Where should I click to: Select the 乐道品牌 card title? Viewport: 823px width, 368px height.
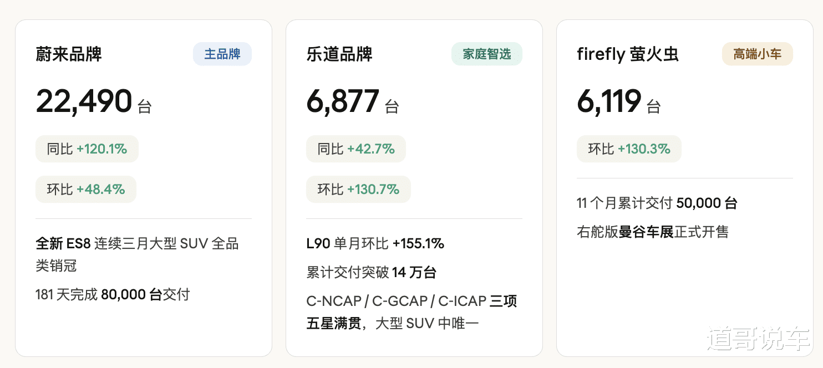click(339, 54)
